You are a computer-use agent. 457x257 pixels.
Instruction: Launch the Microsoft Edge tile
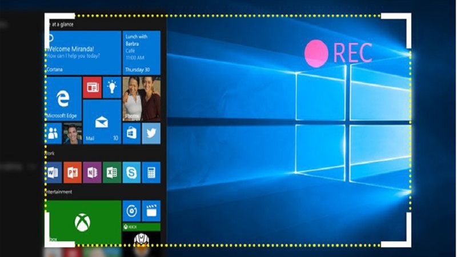63,99
